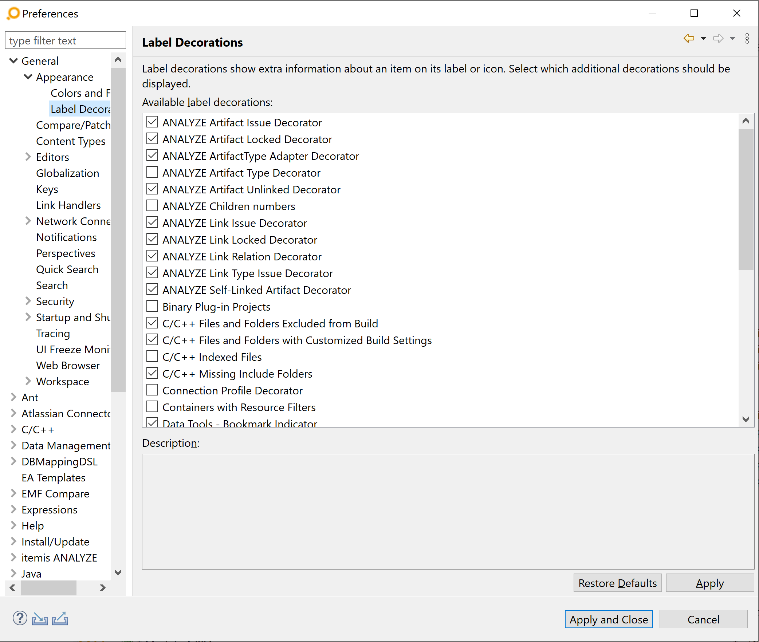Click Apply and Close button
The height and width of the screenshot is (642, 759).
point(609,619)
